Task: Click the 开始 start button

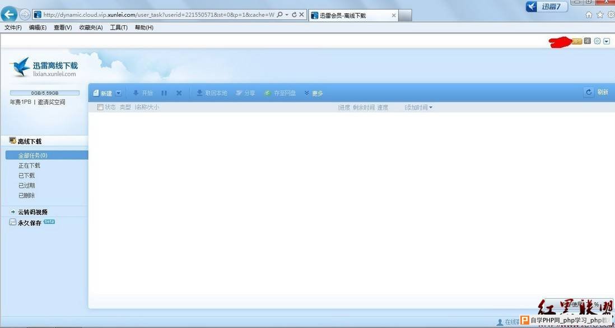Action: click(x=143, y=93)
